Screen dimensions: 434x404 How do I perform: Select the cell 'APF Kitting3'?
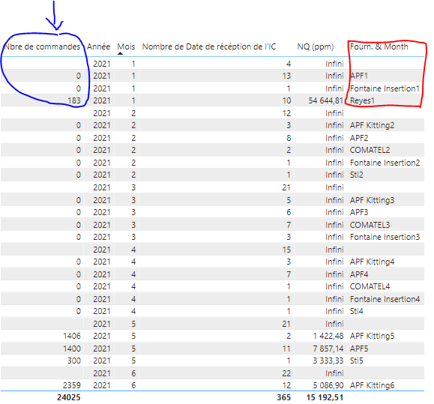372,200
